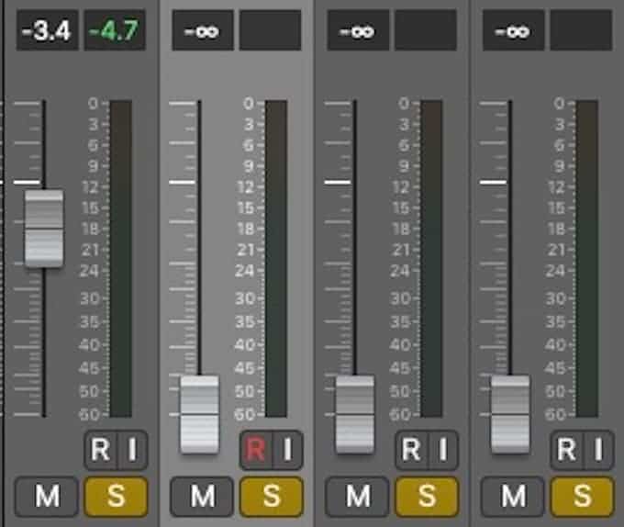Viewport: 624px width, 527px height.
Task: Click the second channel's volume fader handle
Action: (x=199, y=414)
